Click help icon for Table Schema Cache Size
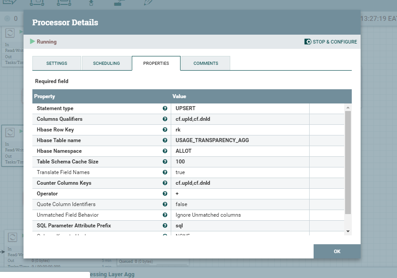The width and height of the screenshot is (397, 278). (165, 162)
